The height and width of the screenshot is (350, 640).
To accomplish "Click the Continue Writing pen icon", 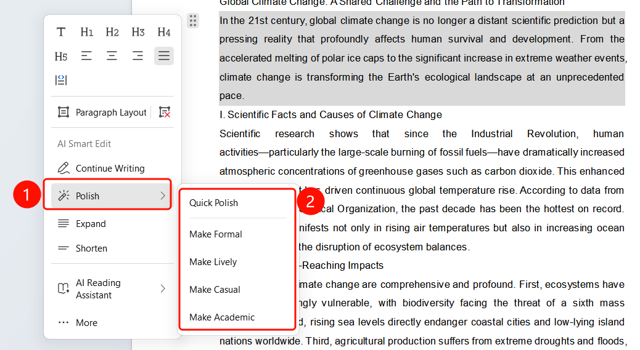I will (x=64, y=168).
